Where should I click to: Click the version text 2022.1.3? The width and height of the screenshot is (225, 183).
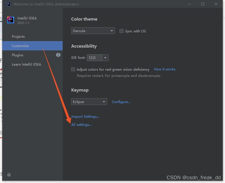coord(23,23)
